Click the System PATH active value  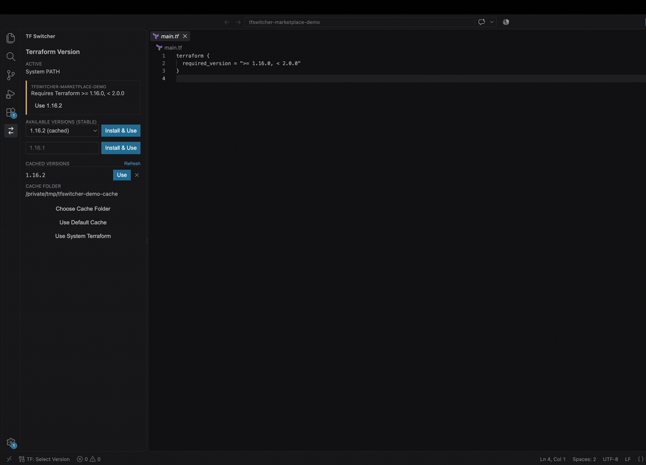click(x=43, y=72)
